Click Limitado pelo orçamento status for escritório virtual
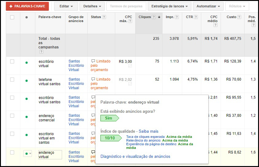Viewport: 259px width, 167px height. click(100, 65)
